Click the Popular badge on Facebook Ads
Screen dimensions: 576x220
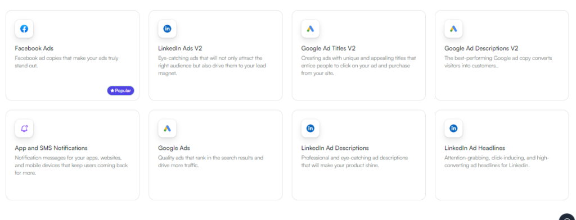click(120, 90)
